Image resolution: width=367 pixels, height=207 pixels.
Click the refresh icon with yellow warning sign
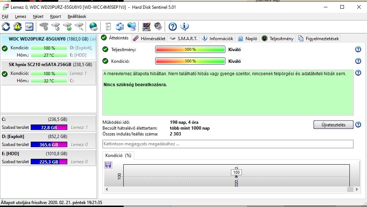point(17,27)
